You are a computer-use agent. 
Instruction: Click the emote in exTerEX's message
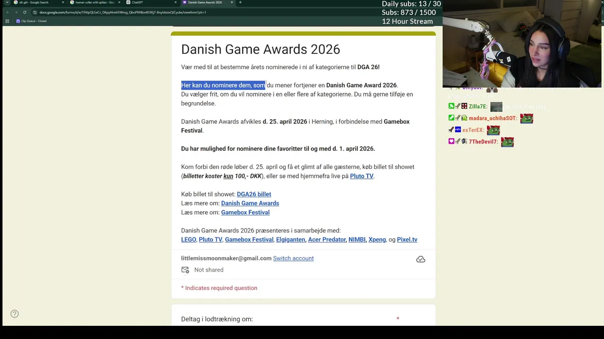493,130
